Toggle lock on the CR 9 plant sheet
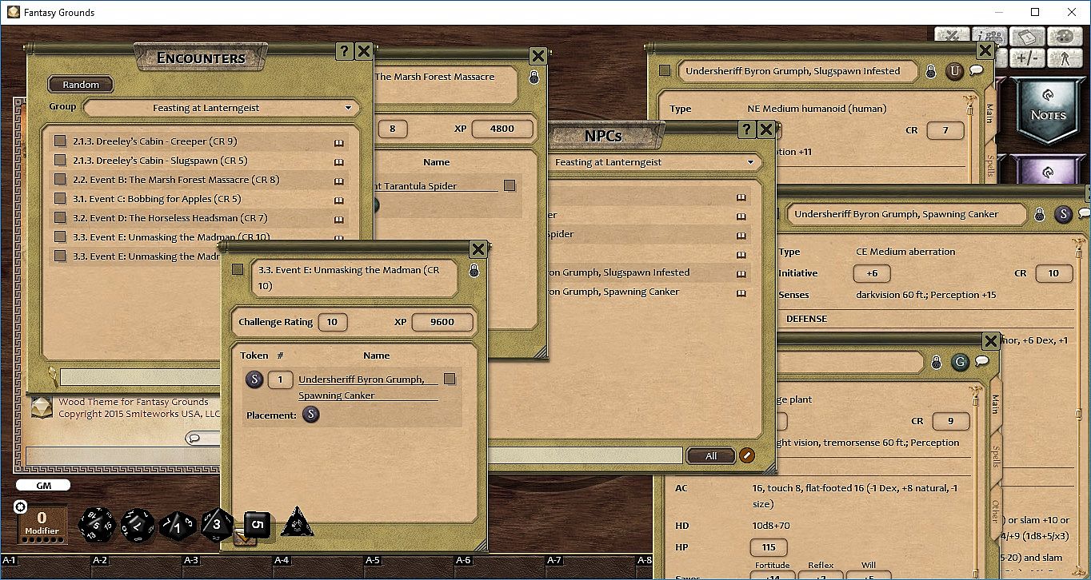 pyautogui.click(x=936, y=363)
